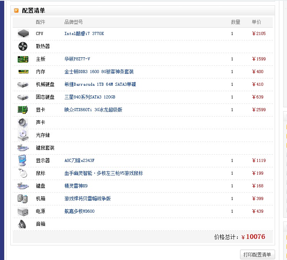The image size is (287, 260).
Task: Click the monitor price ¥1119
Action: click(x=259, y=160)
